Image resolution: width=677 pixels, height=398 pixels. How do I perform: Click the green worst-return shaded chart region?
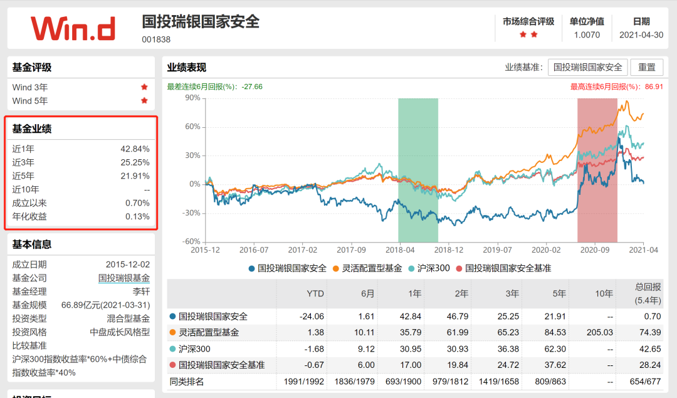(x=418, y=170)
